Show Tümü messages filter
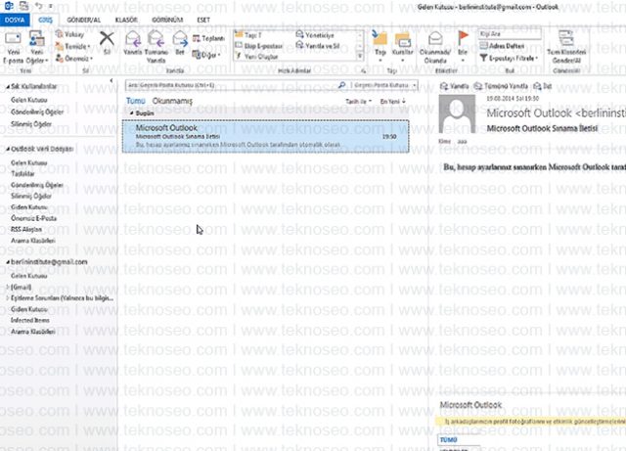This screenshot has width=626, height=451. [x=135, y=101]
